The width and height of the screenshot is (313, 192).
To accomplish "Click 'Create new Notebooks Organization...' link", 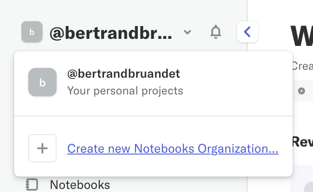I will coord(172,149).
